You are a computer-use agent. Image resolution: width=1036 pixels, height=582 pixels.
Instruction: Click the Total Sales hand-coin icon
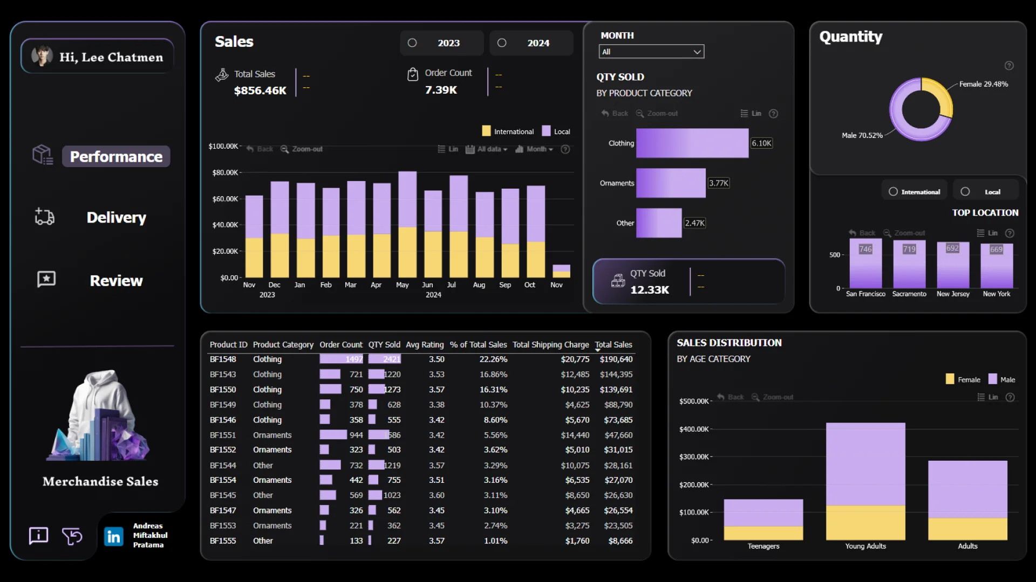(x=222, y=75)
